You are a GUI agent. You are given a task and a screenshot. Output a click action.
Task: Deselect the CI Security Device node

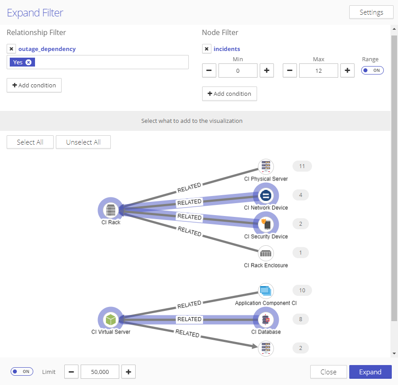pyautogui.click(x=266, y=224)
